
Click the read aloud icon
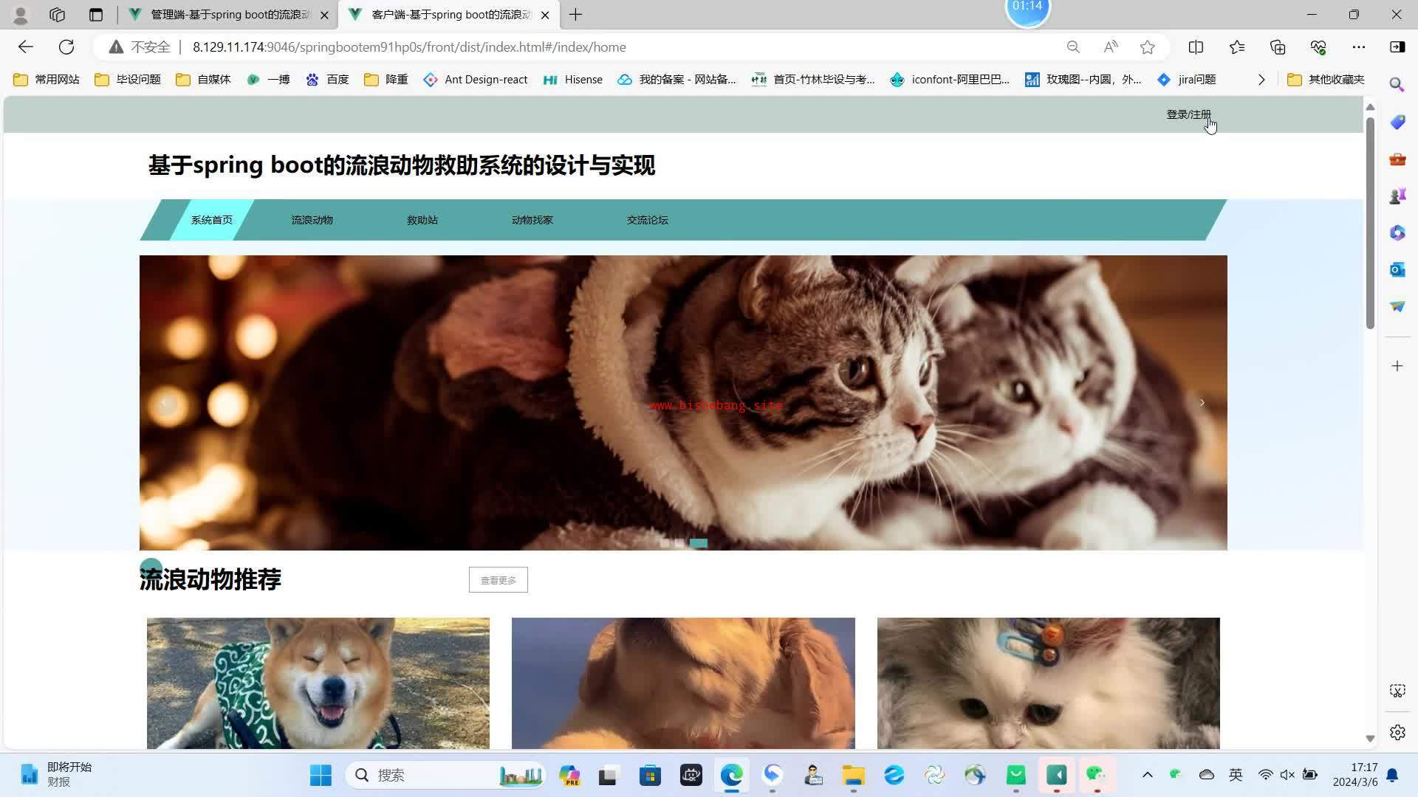(1110, 47)
